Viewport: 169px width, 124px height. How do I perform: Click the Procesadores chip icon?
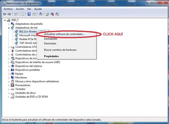click(x=12, y=85)
